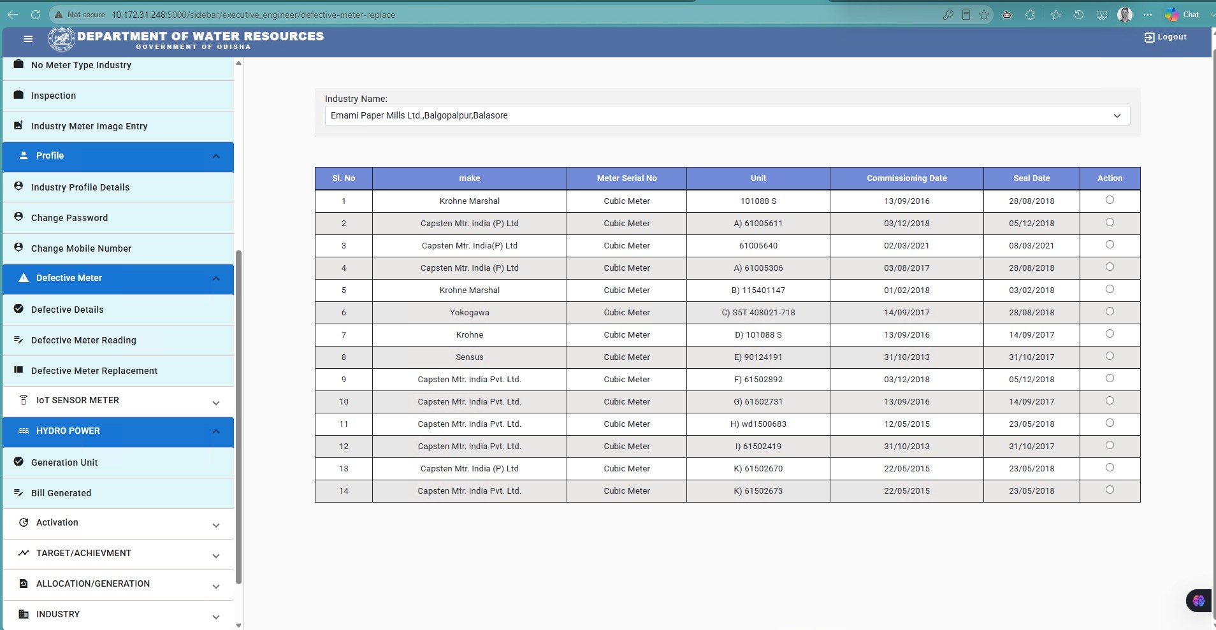
Task: Click the check icon beside Defective Details
Action: (18, 309)
